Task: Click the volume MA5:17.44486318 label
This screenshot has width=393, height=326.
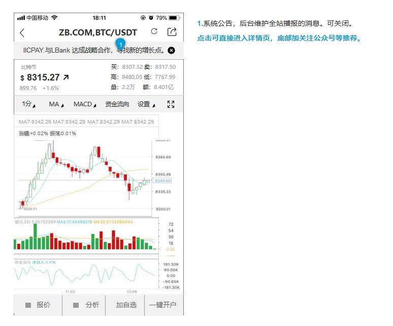Action: click(75, 222)
